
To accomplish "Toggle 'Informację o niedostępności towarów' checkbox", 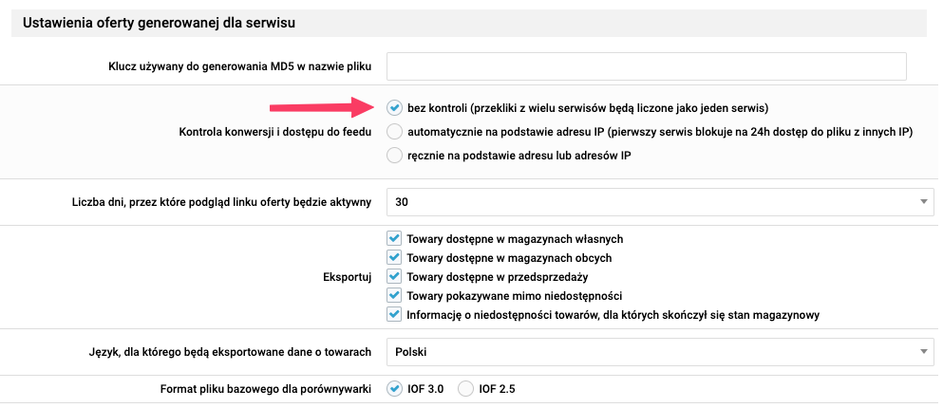I will (394, 314).
